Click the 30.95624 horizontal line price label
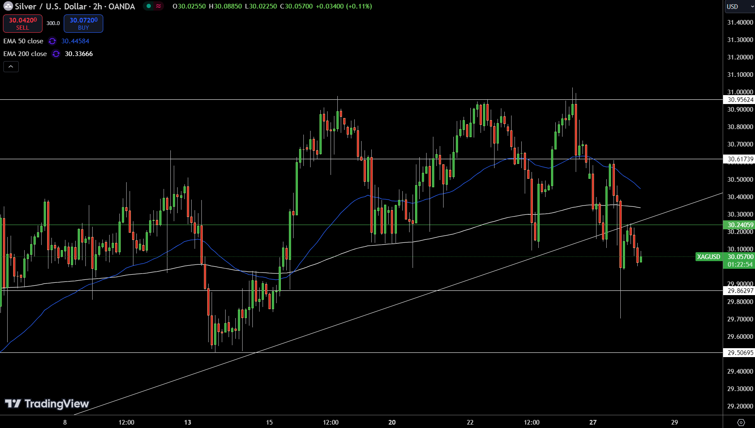755x428 pixels. (x=739, y=100)
